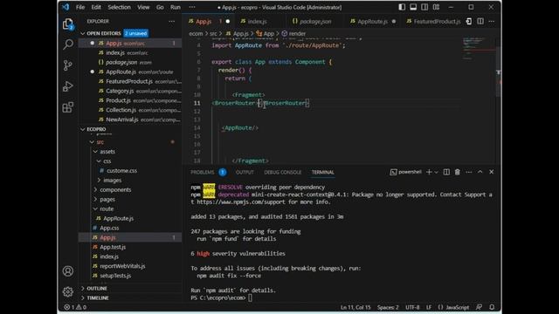
Task: Kill terminal with trash icon
Action: tap(458, 172)
